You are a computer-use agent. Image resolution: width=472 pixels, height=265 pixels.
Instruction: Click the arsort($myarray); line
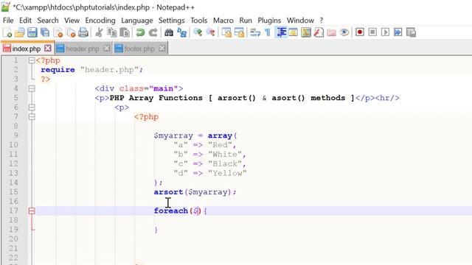pyautogui.click(x=195, y=192)
